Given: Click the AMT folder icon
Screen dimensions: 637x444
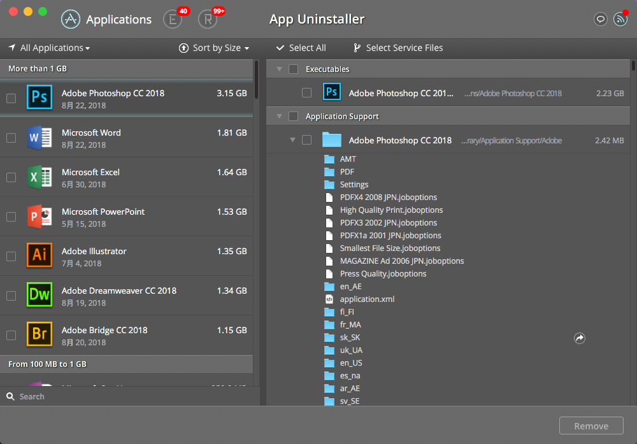Looking at the screenshot, I should [329, 159].
